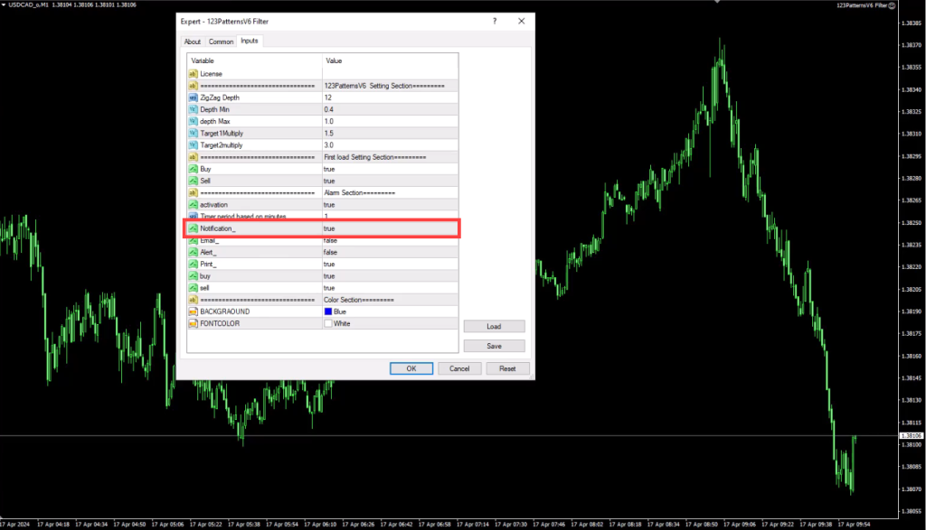Open the Print_ value dropdown
Screen dimensions: 926x530
point(389,265)
